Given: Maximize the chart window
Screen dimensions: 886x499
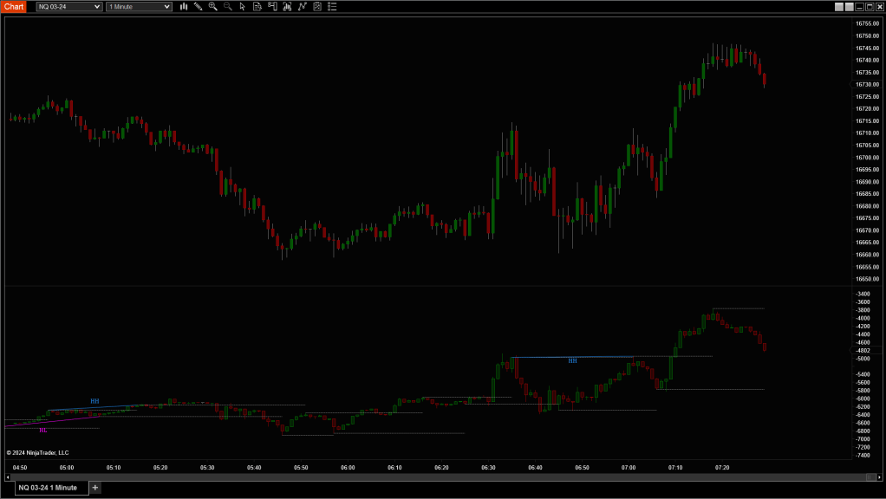Looking at the screenshot, I should point(868,6).
